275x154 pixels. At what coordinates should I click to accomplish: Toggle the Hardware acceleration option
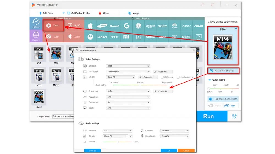[x=223, y=99]
